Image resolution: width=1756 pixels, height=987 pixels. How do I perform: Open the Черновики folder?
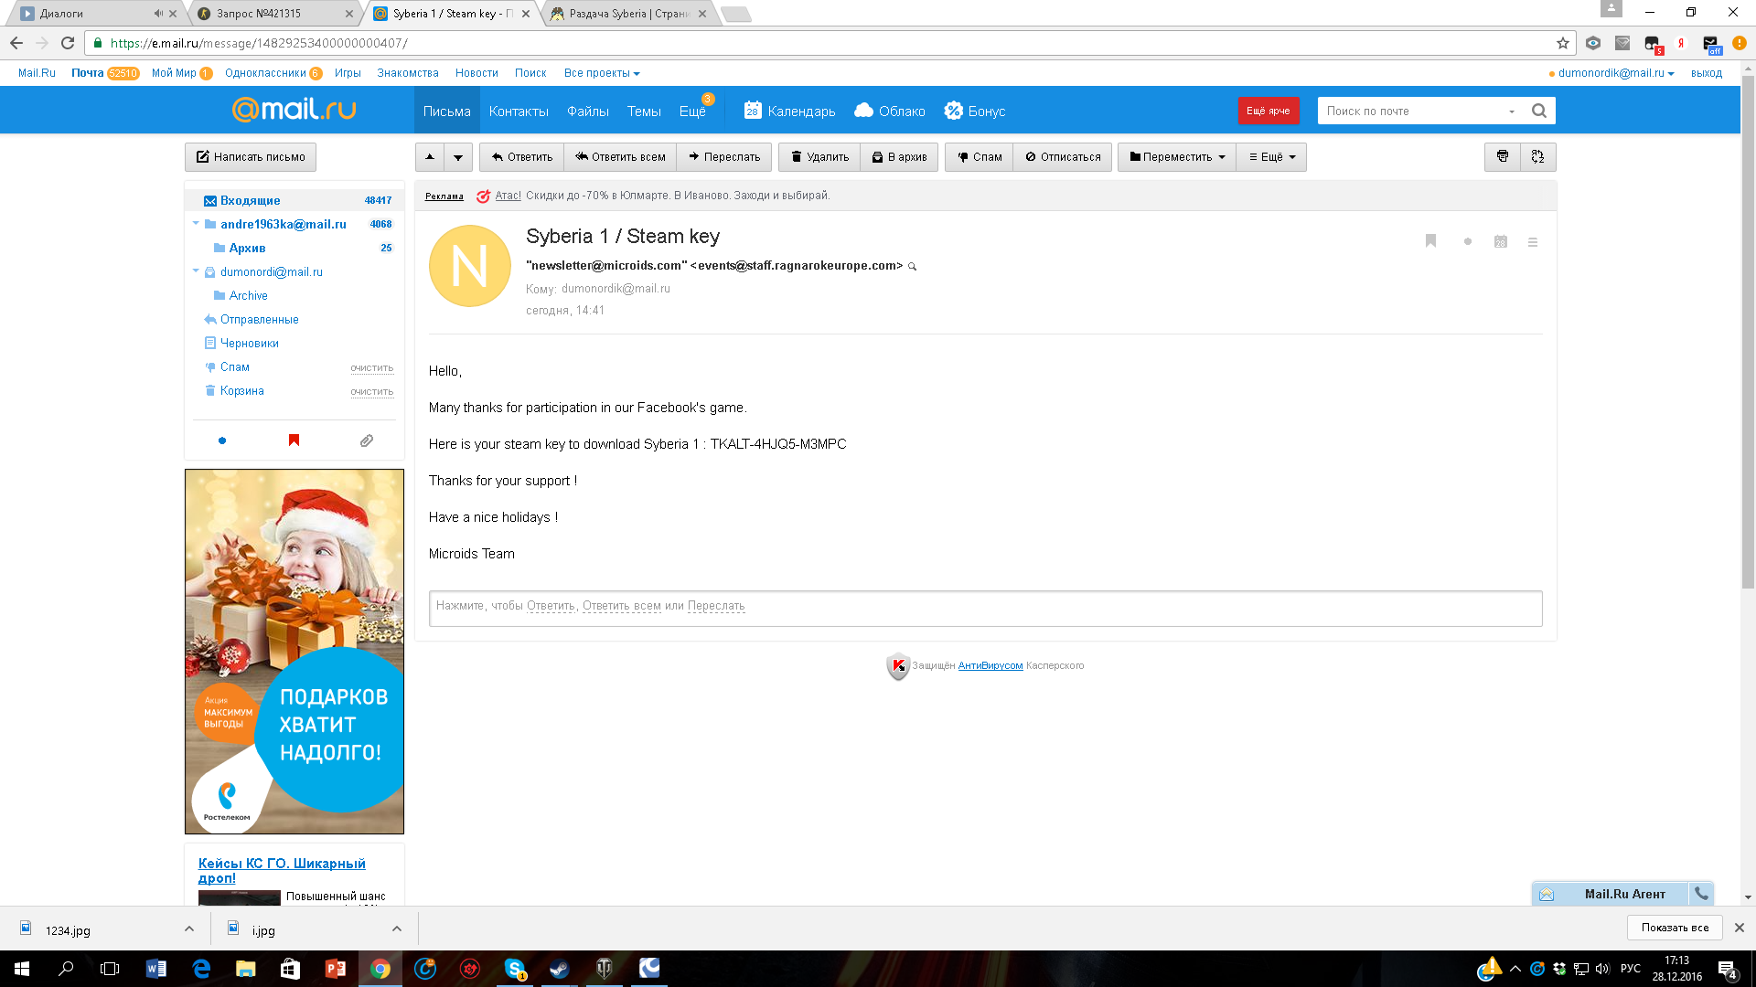tap(249, 343)
